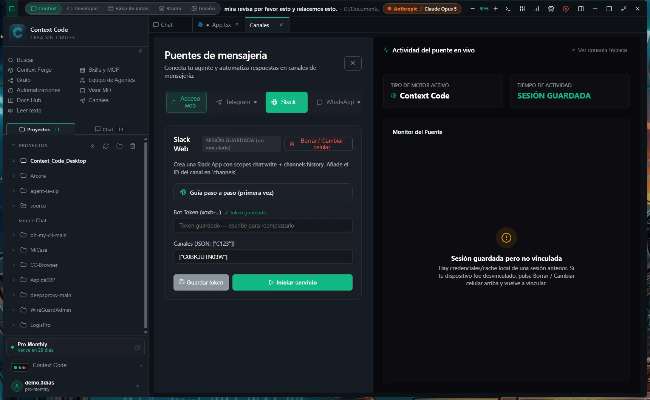Screen dimensions: 650x400
Task: Expand the oh-my-cli-main folder
Action: coord(14,235)
